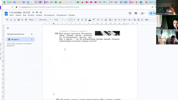Toggle bold formatting
The image size is (178, 100).
[x=78, y=20]
